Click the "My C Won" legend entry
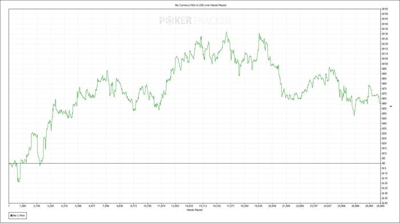 18,216
